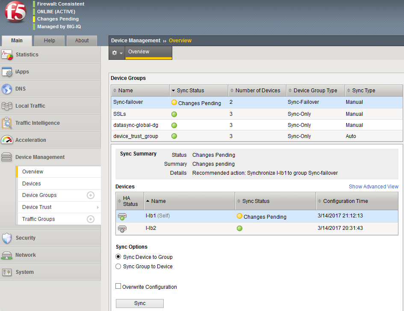Click the Sync button
The image size is (404, 311).
tap(139, 303)
